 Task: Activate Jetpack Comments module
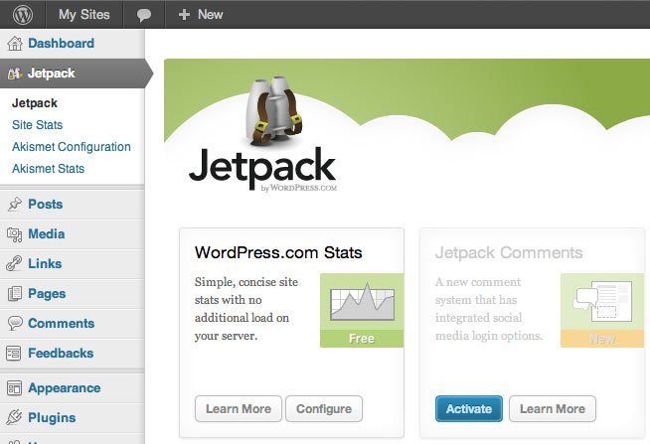click(x=468, y=408)
